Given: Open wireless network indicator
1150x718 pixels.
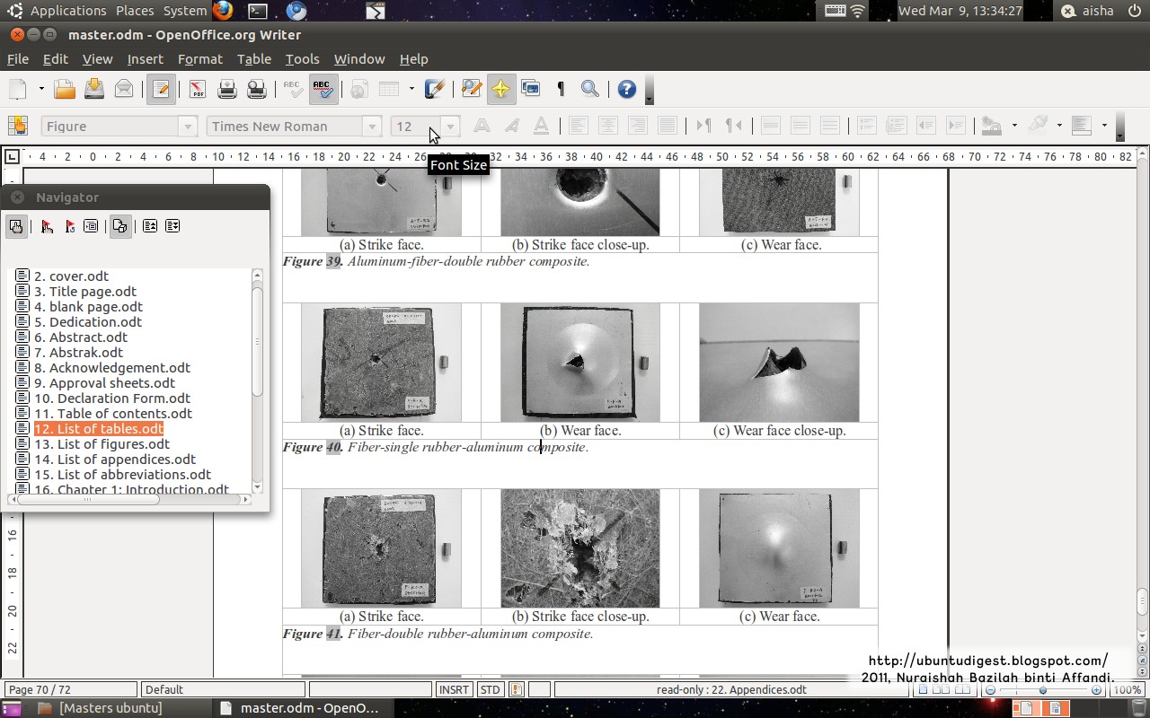Looking at the screenshot, I should point(858,11).
